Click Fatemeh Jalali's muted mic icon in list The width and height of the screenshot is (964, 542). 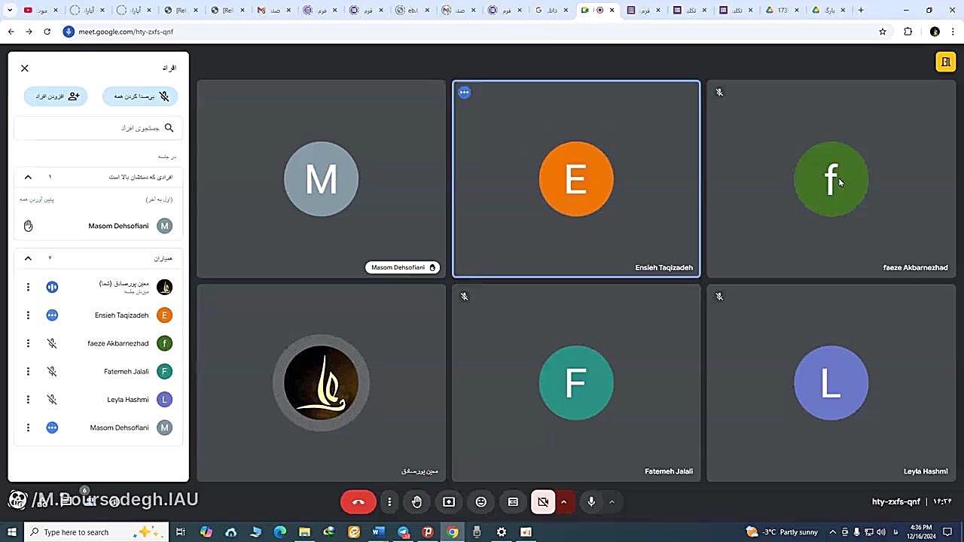pos(52,371)
